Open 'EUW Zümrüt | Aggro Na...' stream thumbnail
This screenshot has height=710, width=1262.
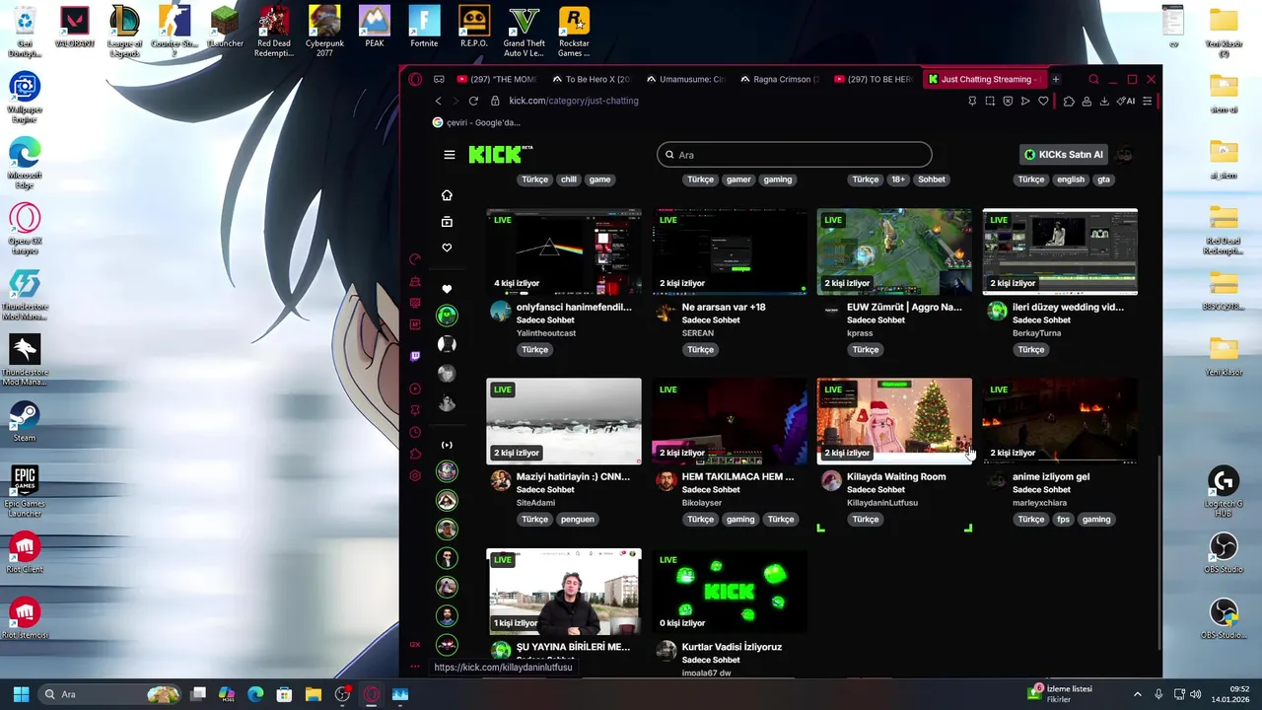[x=894, y=251]
